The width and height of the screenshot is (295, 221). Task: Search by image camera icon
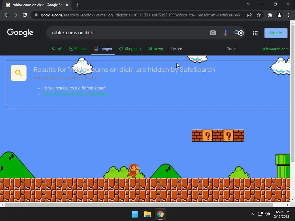[x=213, y=33]
